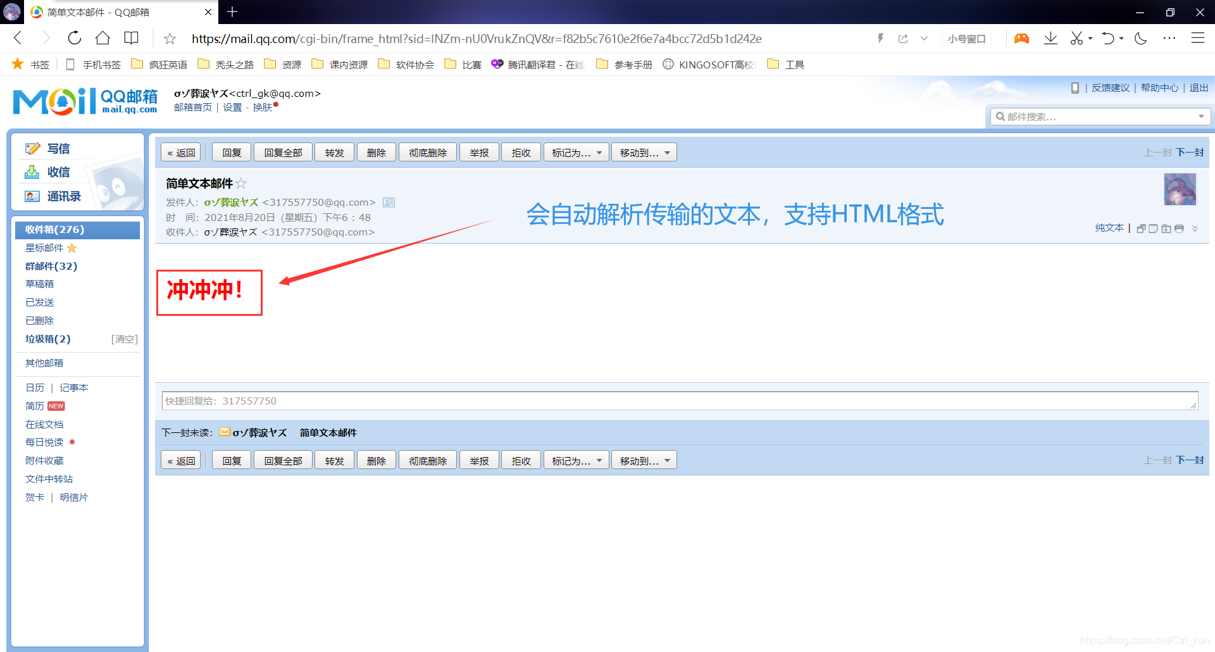This screenshot has height=652, width=1215.
Task: Open the 标记为 mark-as dropdown
Action: [575, 152]
